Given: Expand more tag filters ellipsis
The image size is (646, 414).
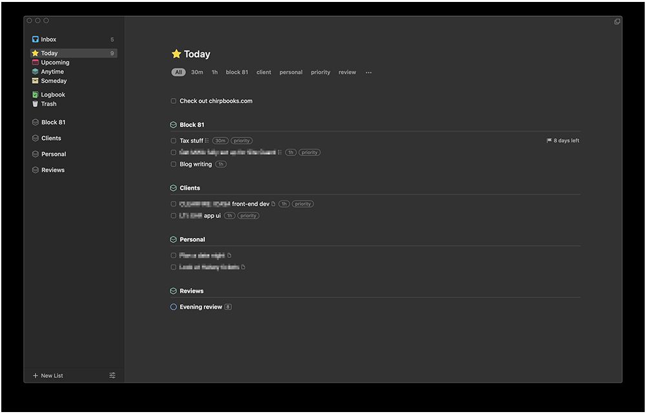Looking at the screenshot, I should tap(369, 73).
